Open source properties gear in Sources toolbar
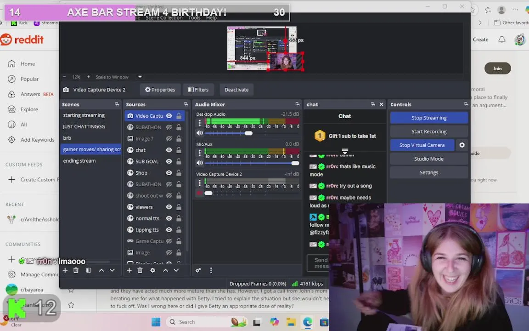This screenshot has width=529, height=331. pyautogui.click(x=152, y=270)
